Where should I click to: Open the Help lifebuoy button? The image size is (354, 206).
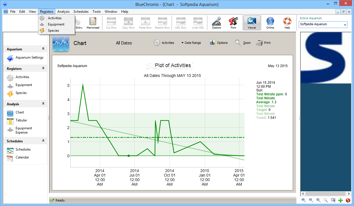point(287,23)
